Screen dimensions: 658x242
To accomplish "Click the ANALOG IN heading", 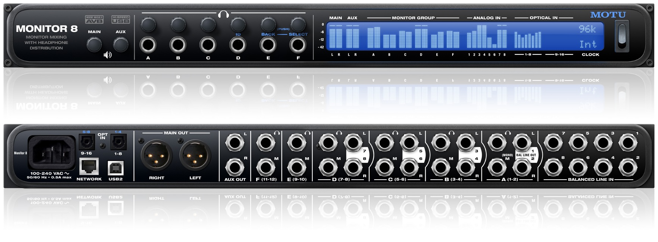I will (487, 18).
